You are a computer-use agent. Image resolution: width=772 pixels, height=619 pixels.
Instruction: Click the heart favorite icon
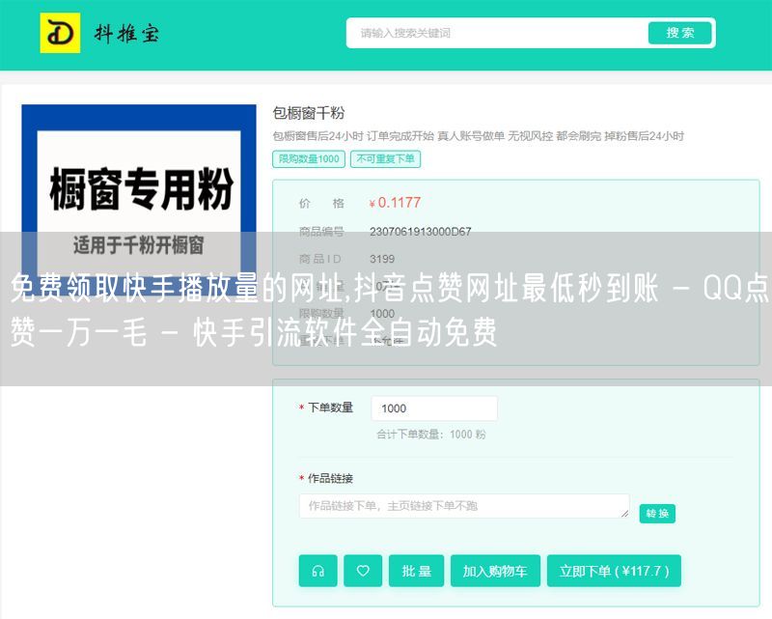coord(363,571)
